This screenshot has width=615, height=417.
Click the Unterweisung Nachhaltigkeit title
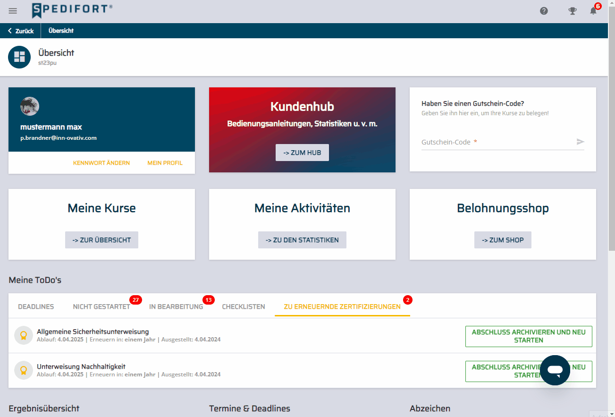pyautogui.click(x=81, y=366)
